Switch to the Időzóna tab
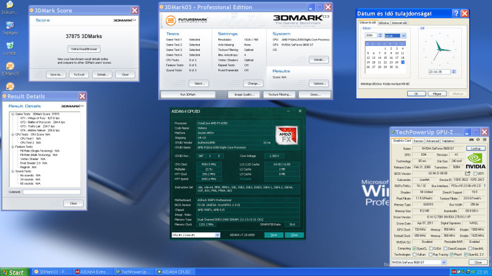 [x=383, y=23]
